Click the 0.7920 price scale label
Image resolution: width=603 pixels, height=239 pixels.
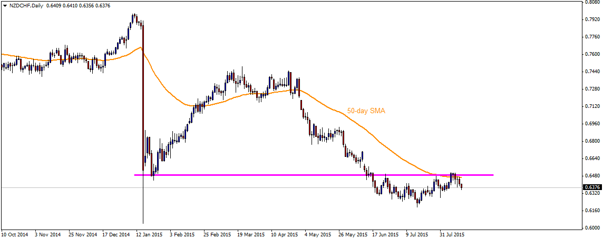[592, 19]
